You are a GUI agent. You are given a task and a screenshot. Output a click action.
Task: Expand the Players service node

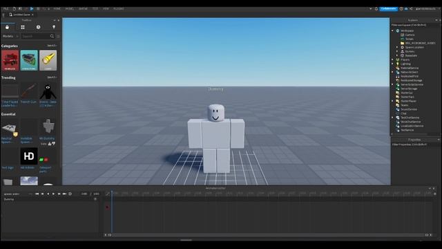pyautogui.click(x=392, y=60)
